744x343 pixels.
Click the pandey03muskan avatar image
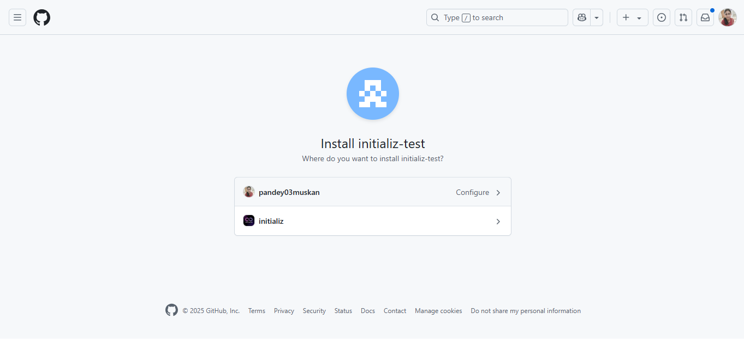tap(249, 192)
